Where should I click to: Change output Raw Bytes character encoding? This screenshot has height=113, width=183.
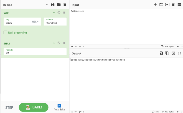pos(168,112)
